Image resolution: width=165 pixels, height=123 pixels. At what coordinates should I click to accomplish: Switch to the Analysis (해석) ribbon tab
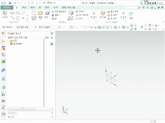(x=32, y=8)
